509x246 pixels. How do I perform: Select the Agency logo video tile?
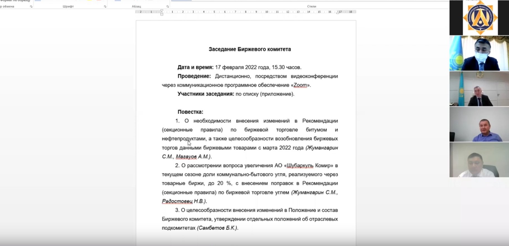(479, 17)
